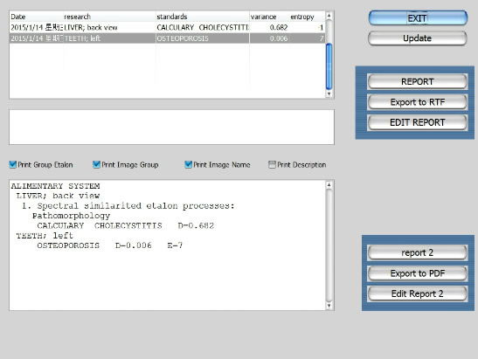The image size is (478, 359).
Task: Click the 0.006 variance value
Action: [x=279, y=38]
